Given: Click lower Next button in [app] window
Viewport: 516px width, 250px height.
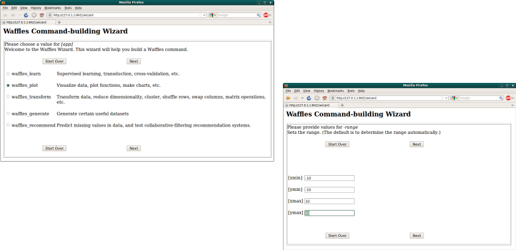Looking at the screenshot, I should click(133, 149).
